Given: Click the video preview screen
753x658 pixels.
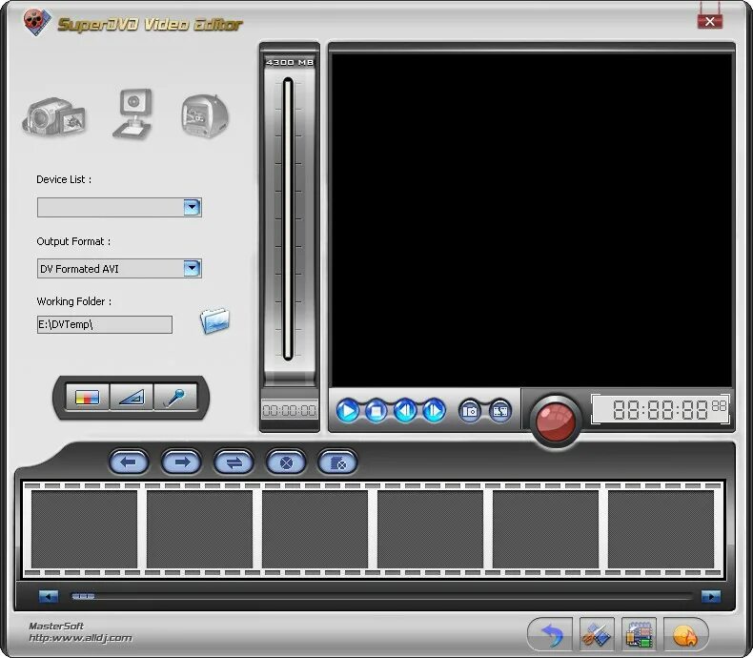Looking at the screenshot, I should click(x=532, y=219).
